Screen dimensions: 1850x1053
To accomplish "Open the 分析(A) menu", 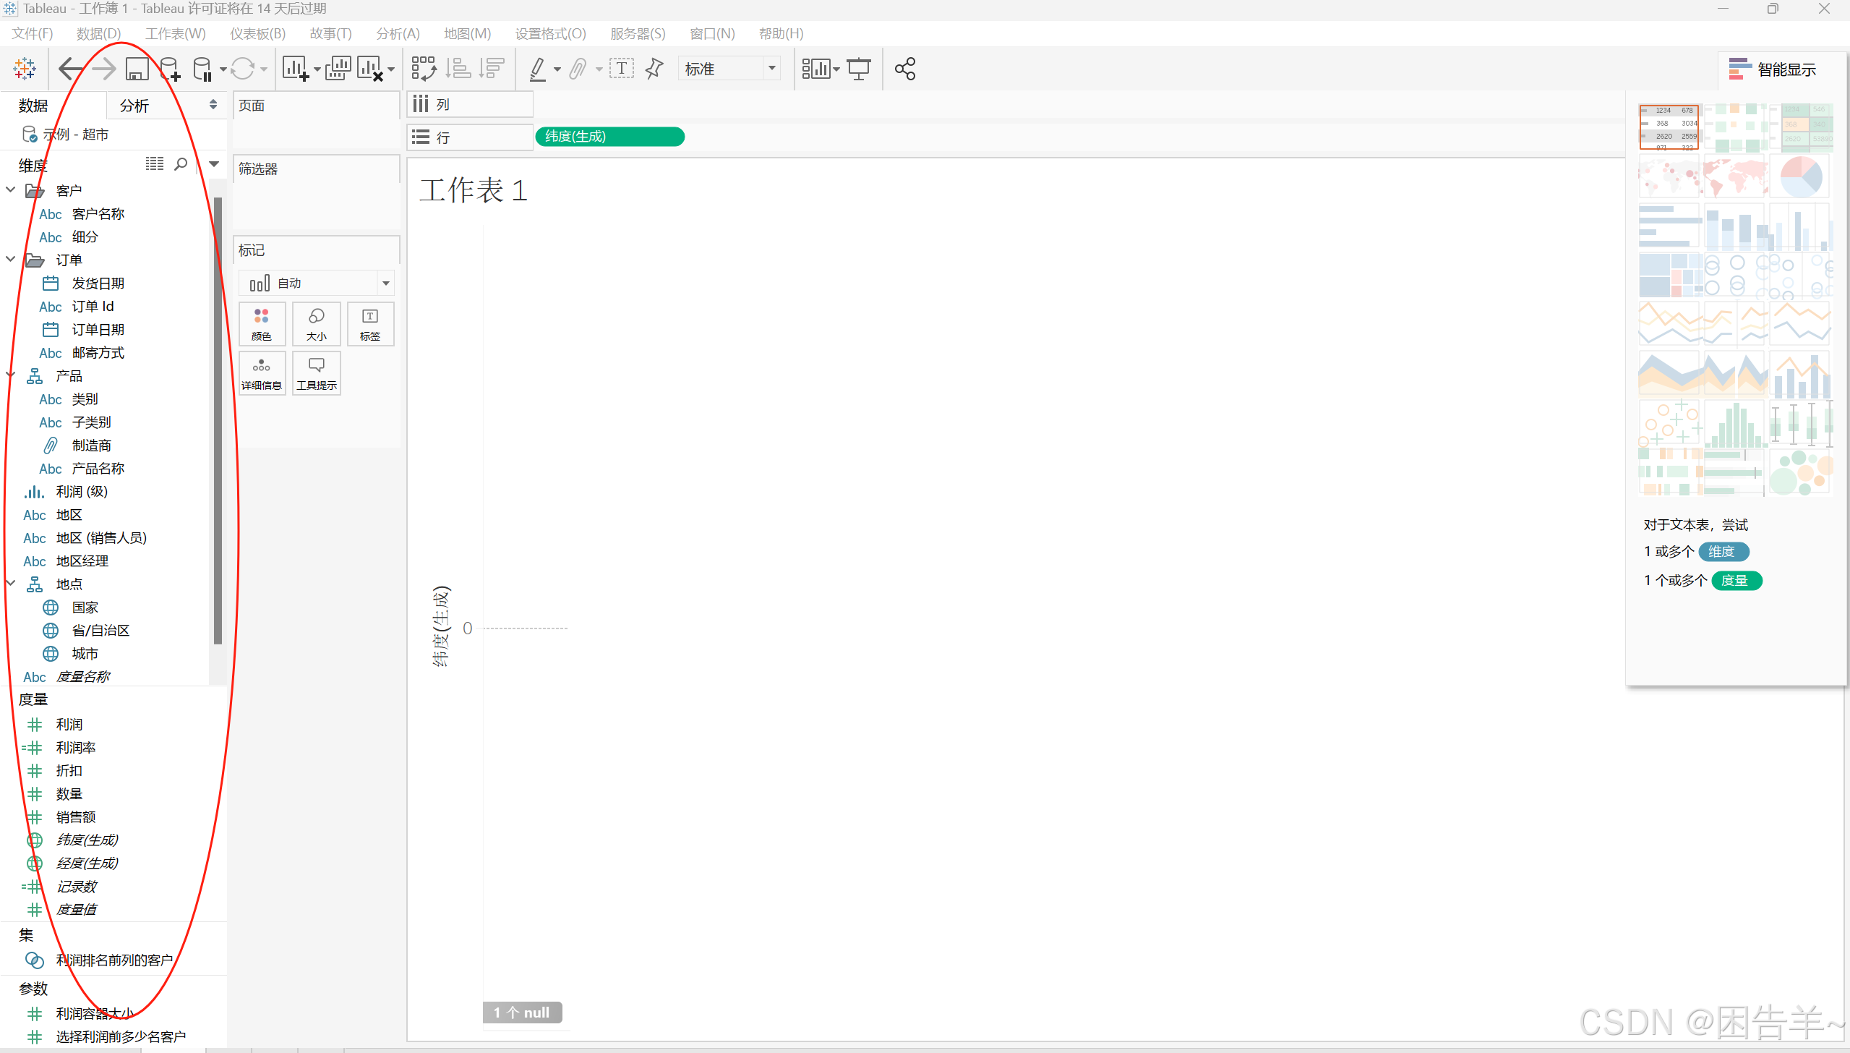I will [x=397, y=33].
